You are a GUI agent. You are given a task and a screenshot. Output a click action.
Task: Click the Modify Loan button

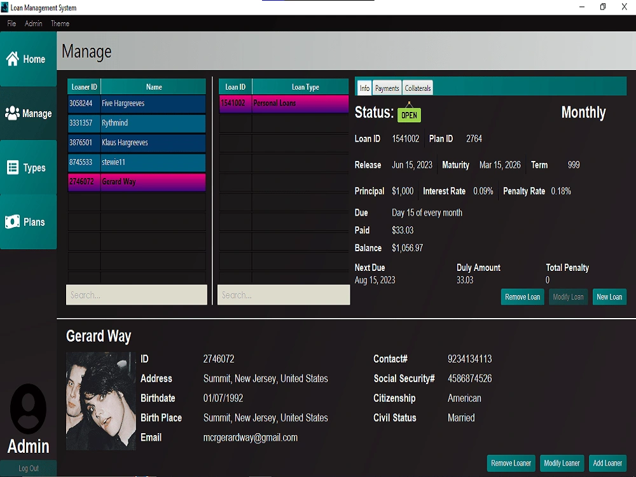[568, 297]
